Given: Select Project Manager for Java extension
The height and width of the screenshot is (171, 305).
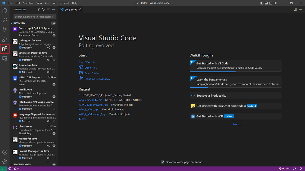Looking at the screenshot, I should (x=34, y=154).
